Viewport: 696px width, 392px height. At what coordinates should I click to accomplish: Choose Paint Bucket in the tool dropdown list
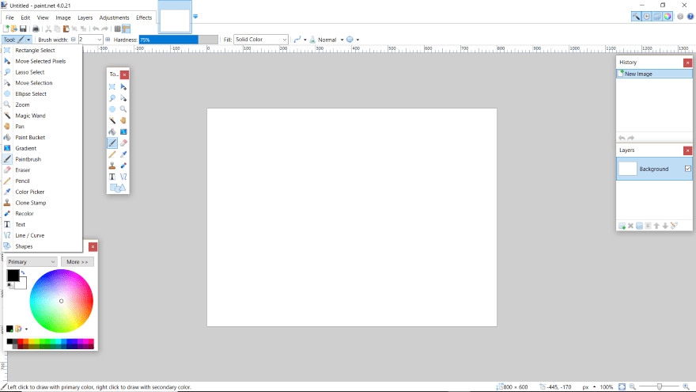click(30, 137)
